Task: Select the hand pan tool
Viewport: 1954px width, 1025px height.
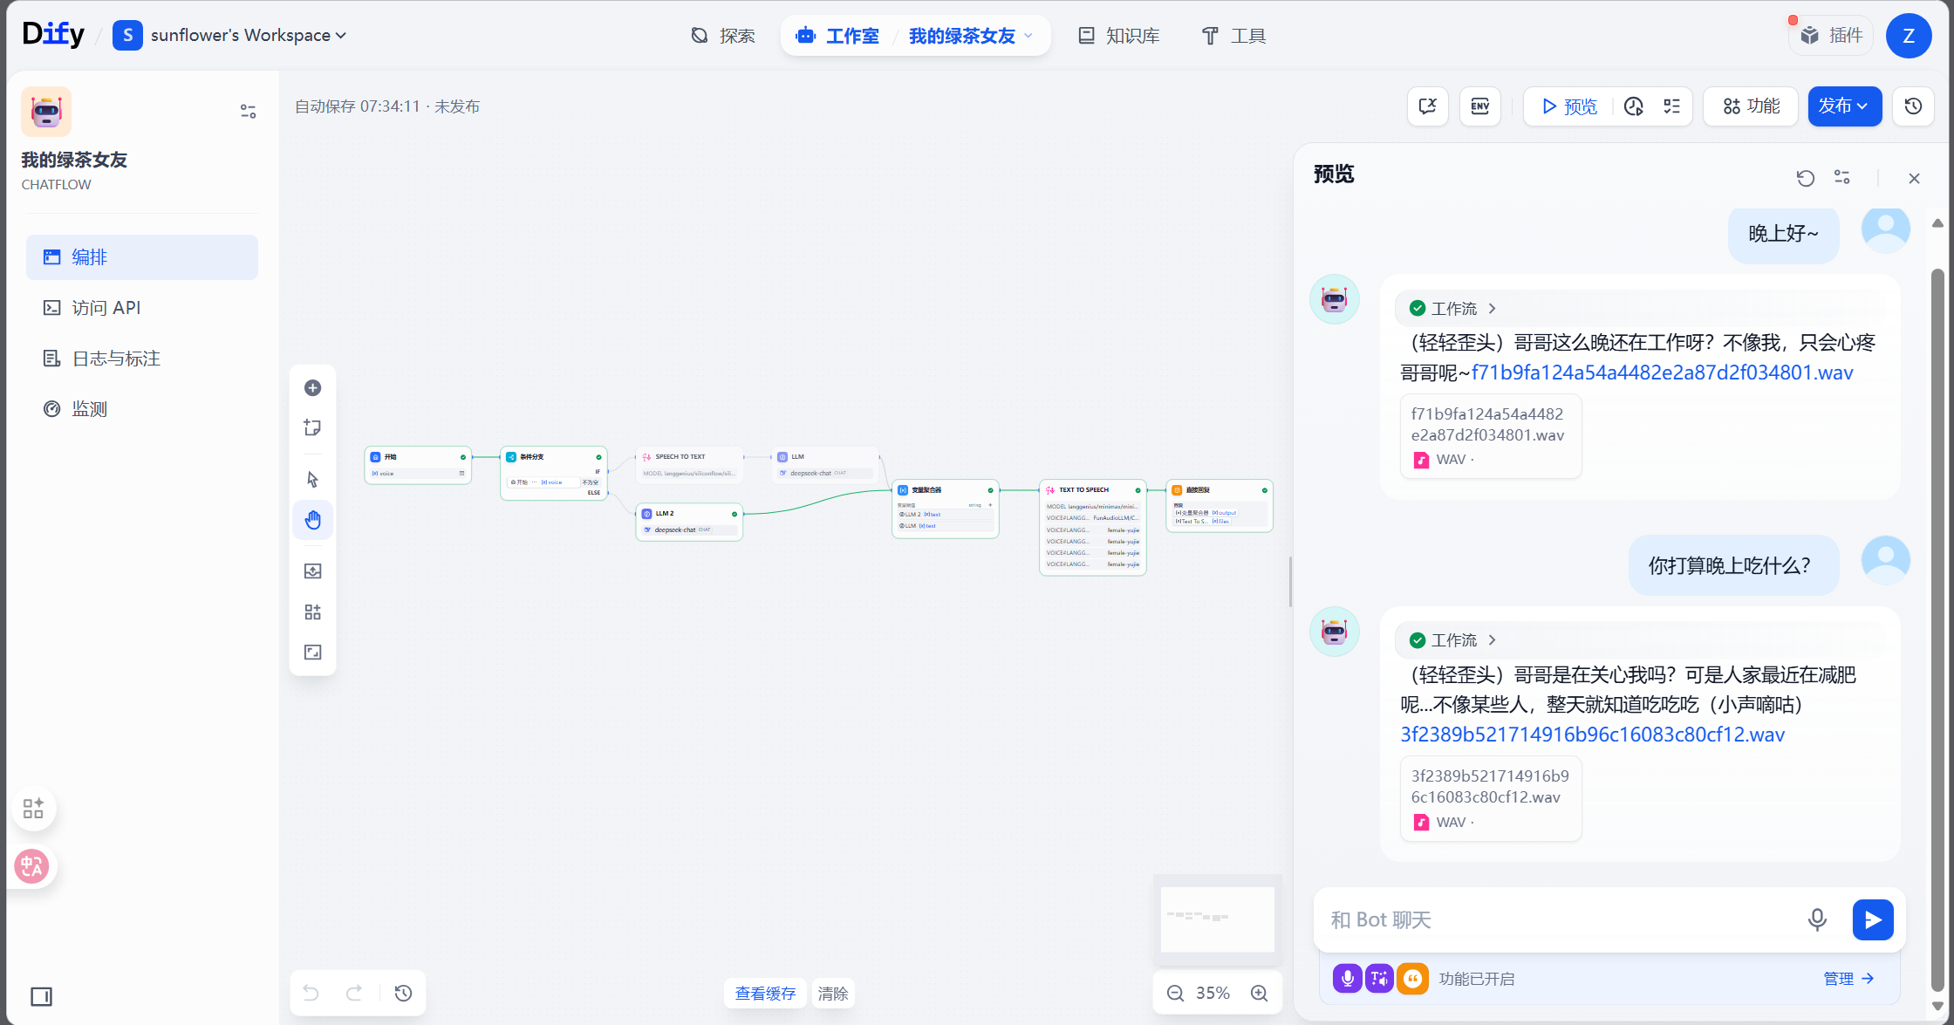Action: (x=312, y=521)
